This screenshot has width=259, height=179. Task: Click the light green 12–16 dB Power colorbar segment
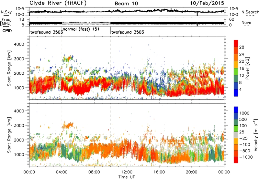[x=236, y=72]
